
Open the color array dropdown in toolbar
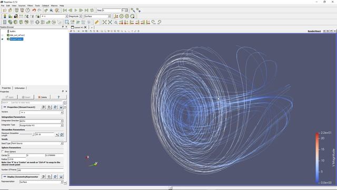click(x=54, y=16)
